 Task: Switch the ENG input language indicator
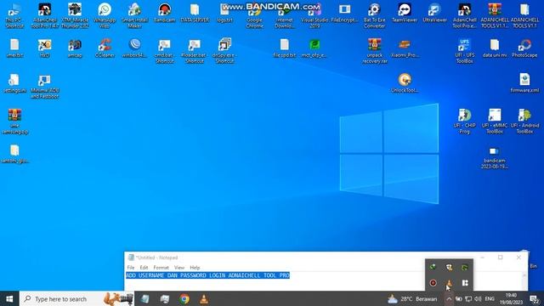coord(490,298)
